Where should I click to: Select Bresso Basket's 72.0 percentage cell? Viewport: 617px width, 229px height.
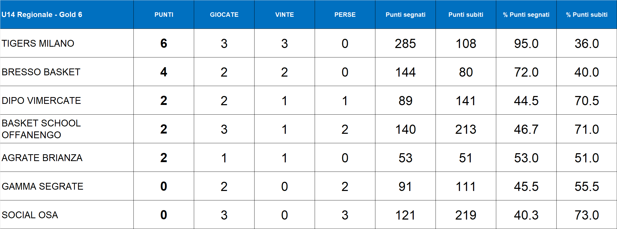[526, 72]
